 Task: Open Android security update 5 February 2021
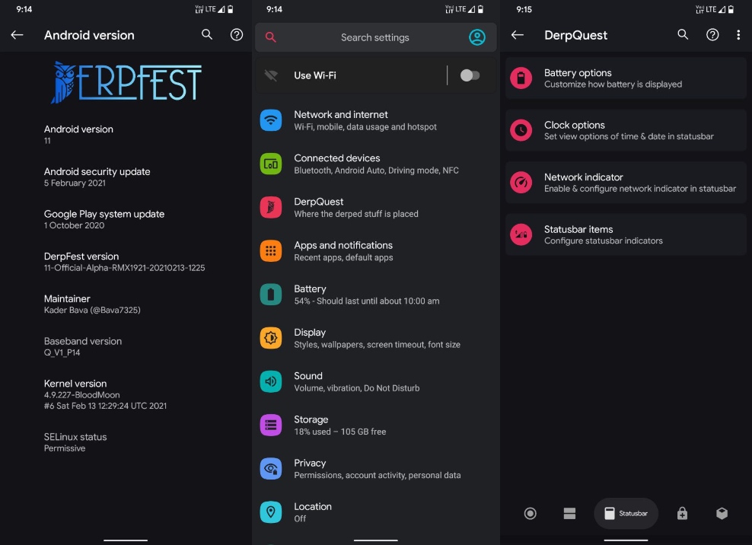(97, 177)
